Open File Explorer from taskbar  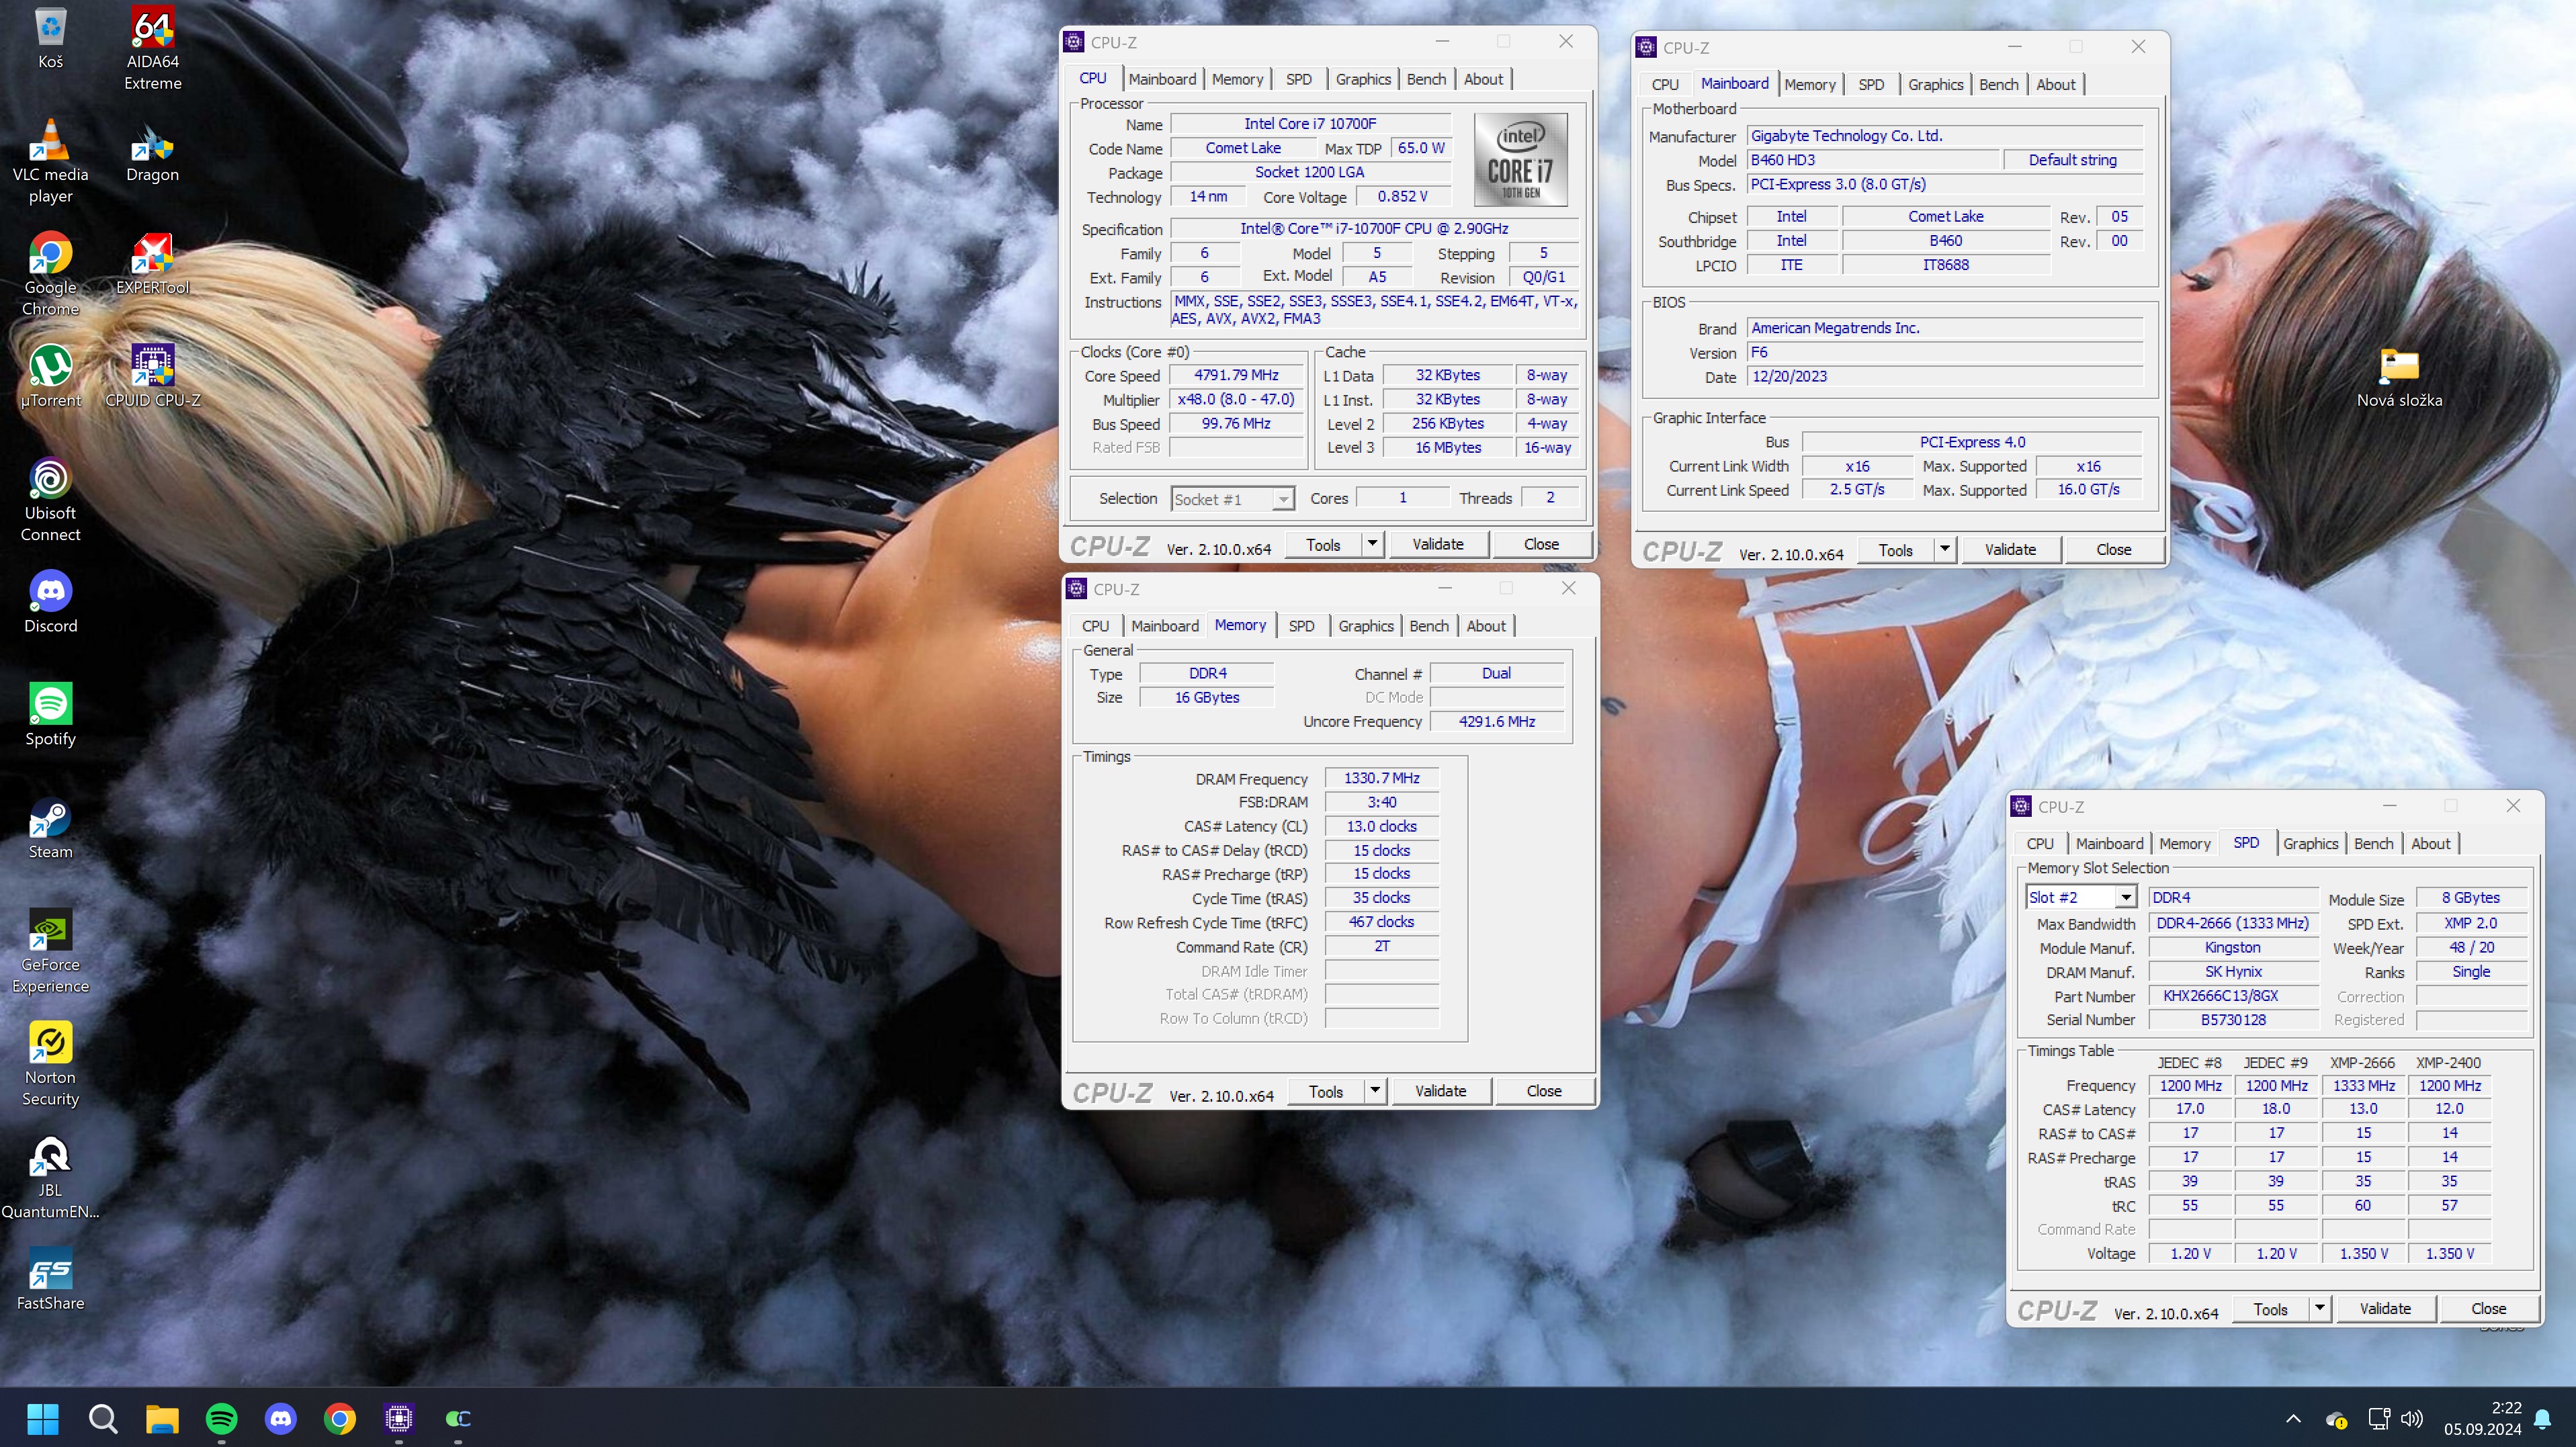point(162,1418)
